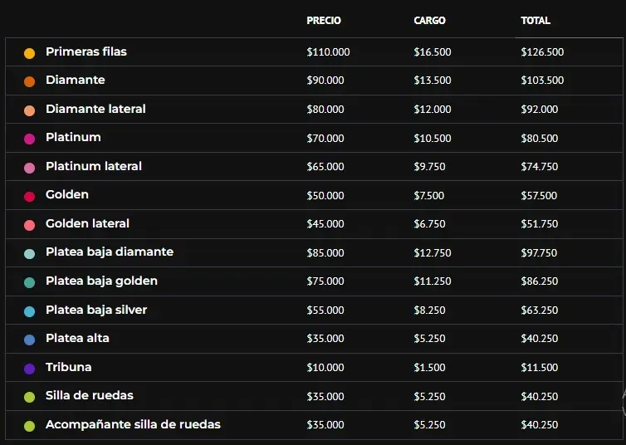
Task: Click the PRECIO column header
Action: coord(324,21)
